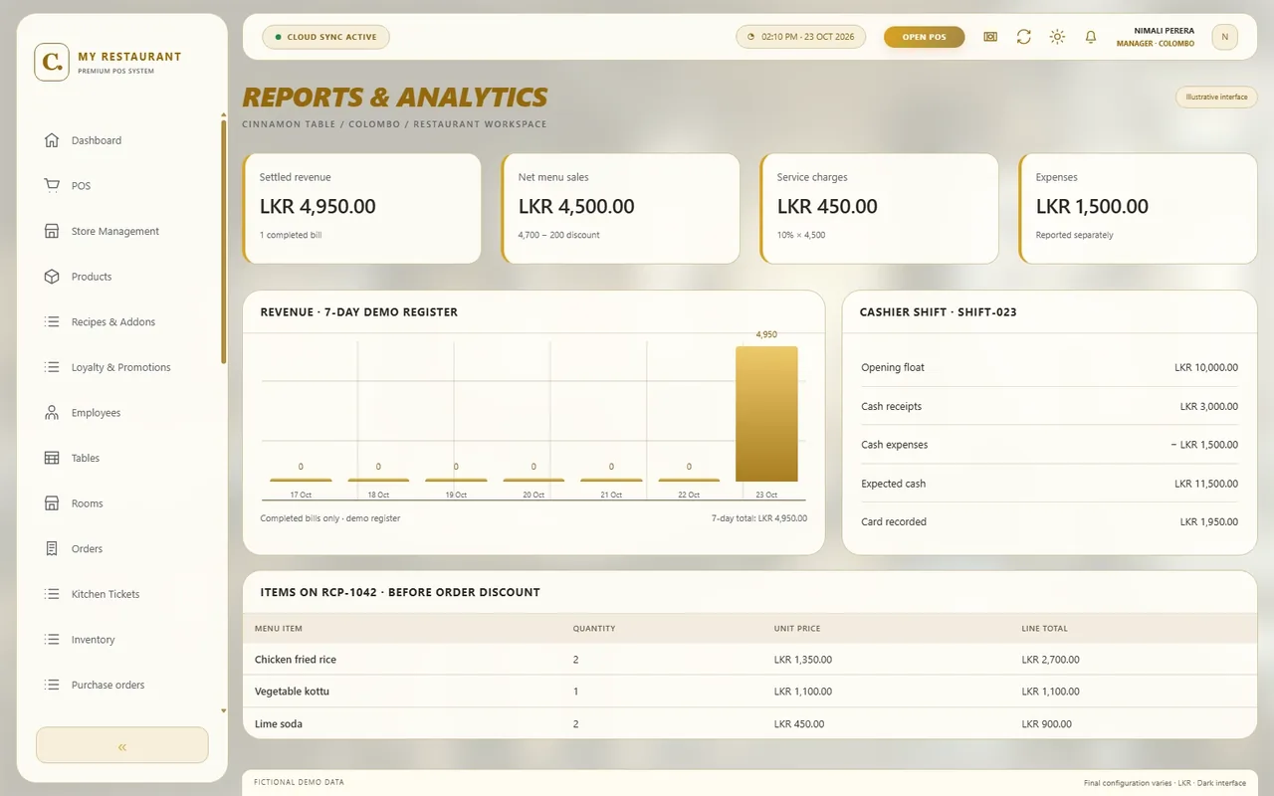1274x796 pixels.
Task: Click the Unit Price column header
Action: pos(797,629)
